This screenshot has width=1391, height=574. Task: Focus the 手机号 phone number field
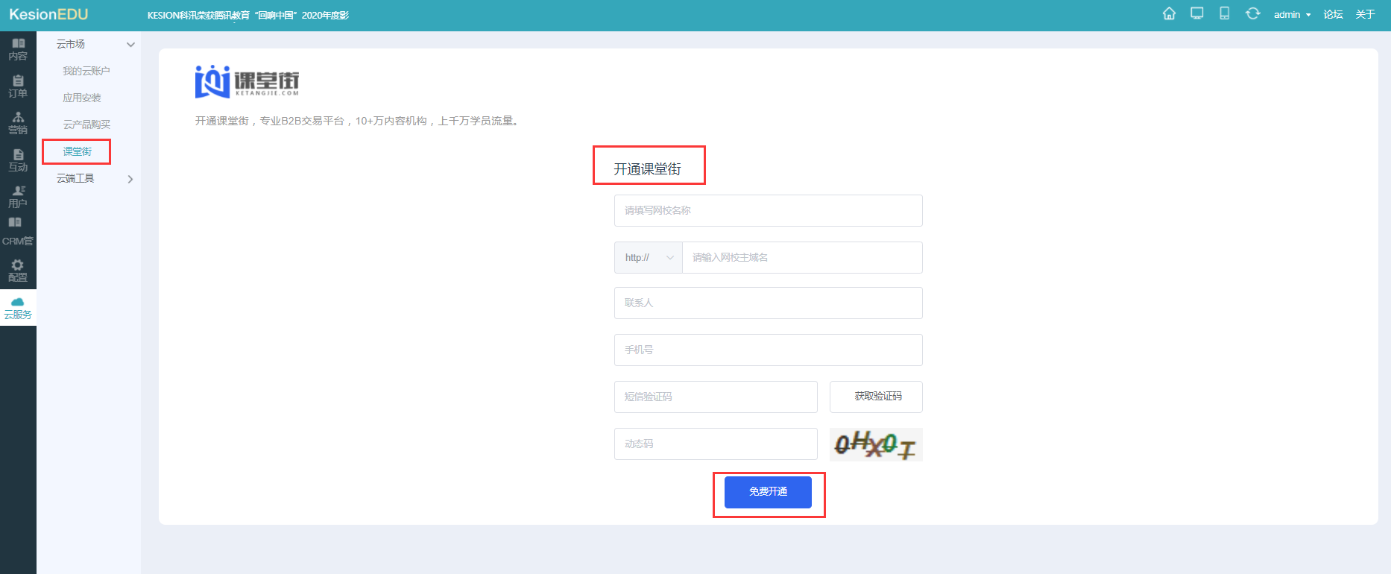768,350
